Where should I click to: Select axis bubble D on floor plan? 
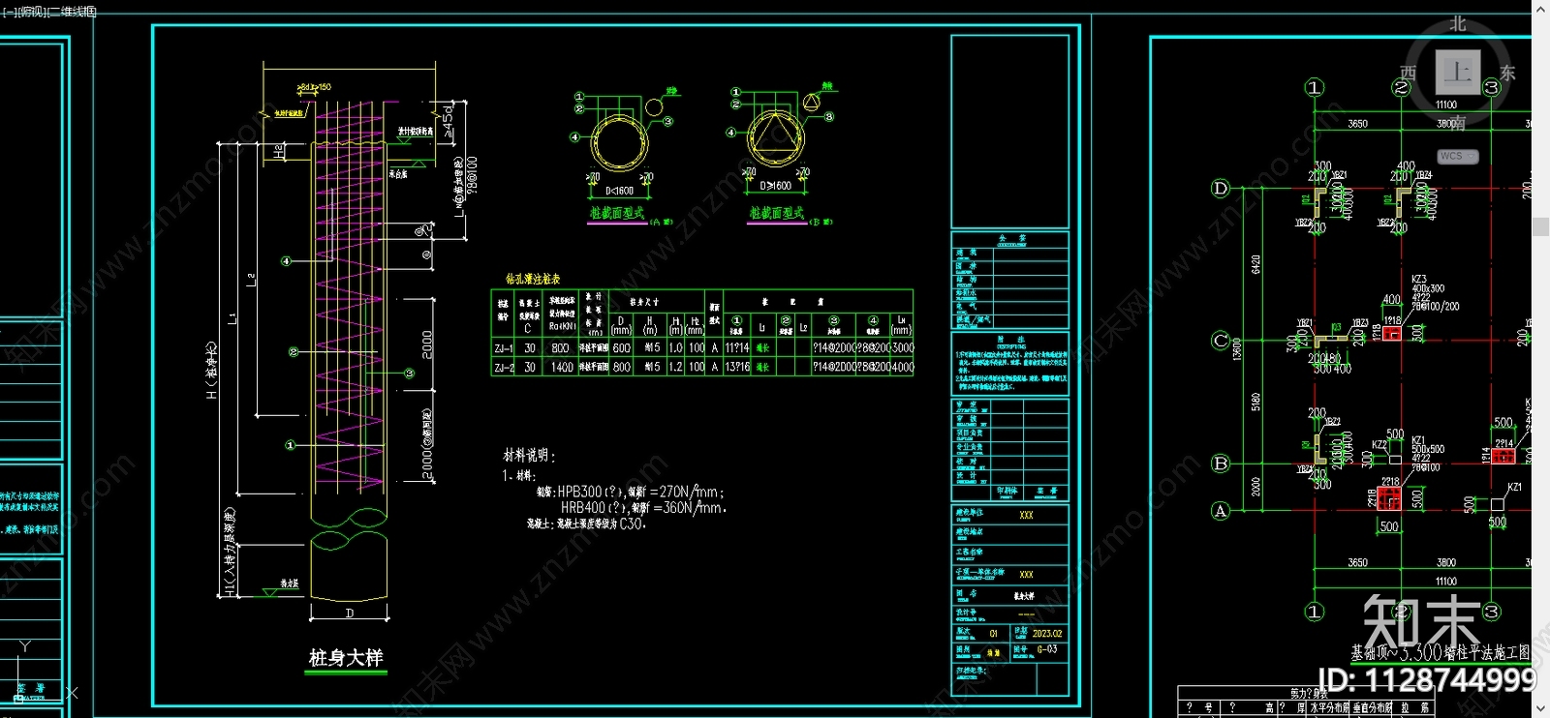tap(1221, 188)
